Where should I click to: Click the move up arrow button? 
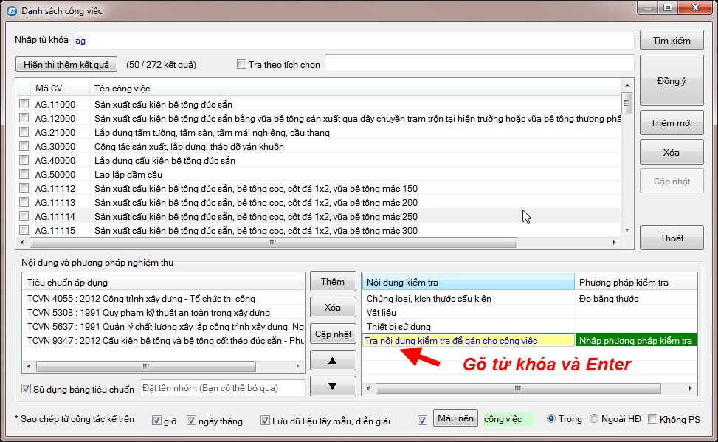coord(332,361)
